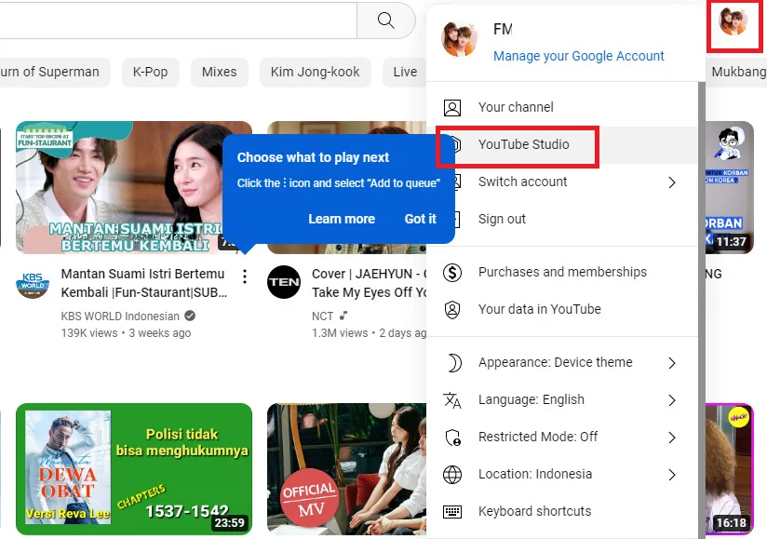Click the Cover | JAEHYUN video title
Image resolution: width=767 pixels, height=539 pixels.
pos(370,283)
